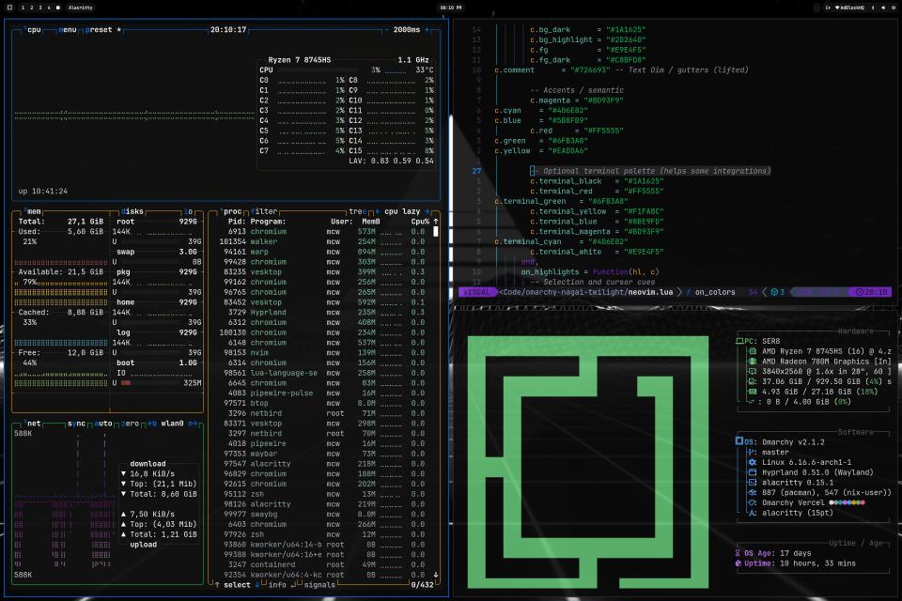Click the CPU chip icon beside AMD Ryzen
Screen dimensions: 902x601
click(x=753, y=351)
